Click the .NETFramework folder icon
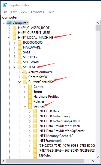The image size is (101, 165). pyautogui.click(x=35, y=141)
